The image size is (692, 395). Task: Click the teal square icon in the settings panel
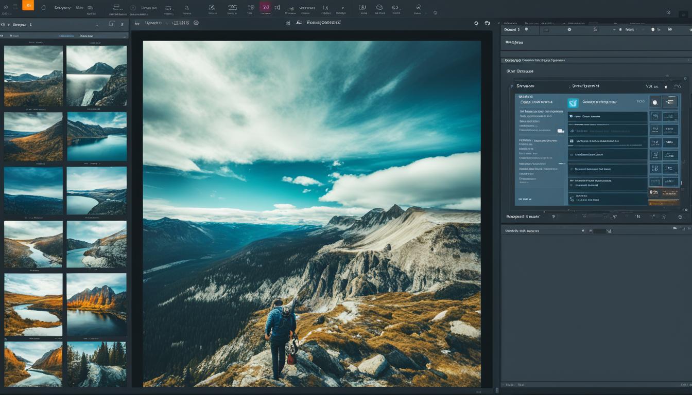(573, 103)
